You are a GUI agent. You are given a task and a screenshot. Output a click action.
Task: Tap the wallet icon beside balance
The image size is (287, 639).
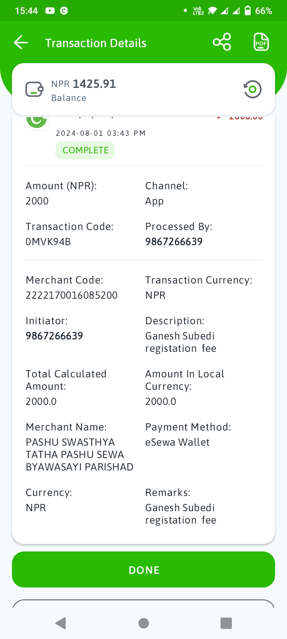(35, 89)
